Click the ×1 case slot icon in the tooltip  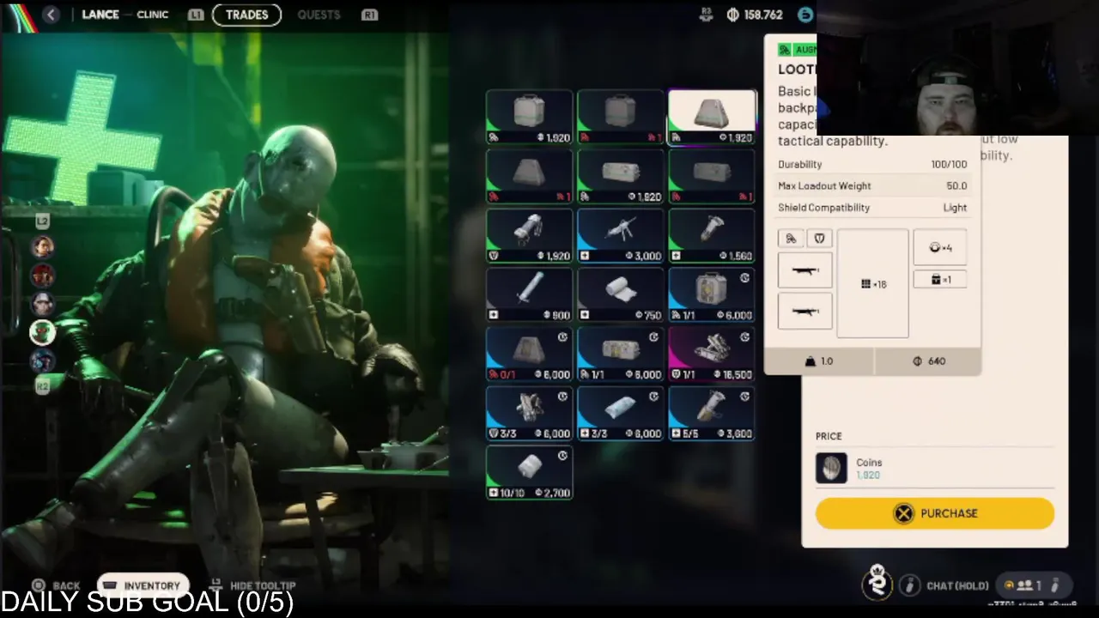[x=939, y=279]
